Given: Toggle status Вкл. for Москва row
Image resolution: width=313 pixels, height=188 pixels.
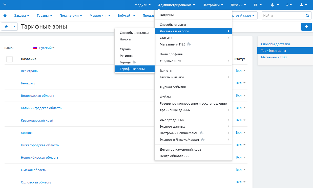Looking at the screenshot, I should (240, 133).
